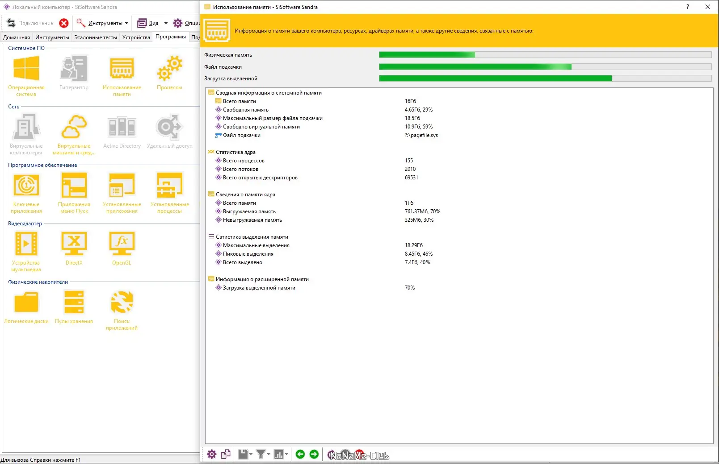This screenshot has width=719, height=464.
Task: Click the Физическая память progress bar
Action: [x=545, y=55]
